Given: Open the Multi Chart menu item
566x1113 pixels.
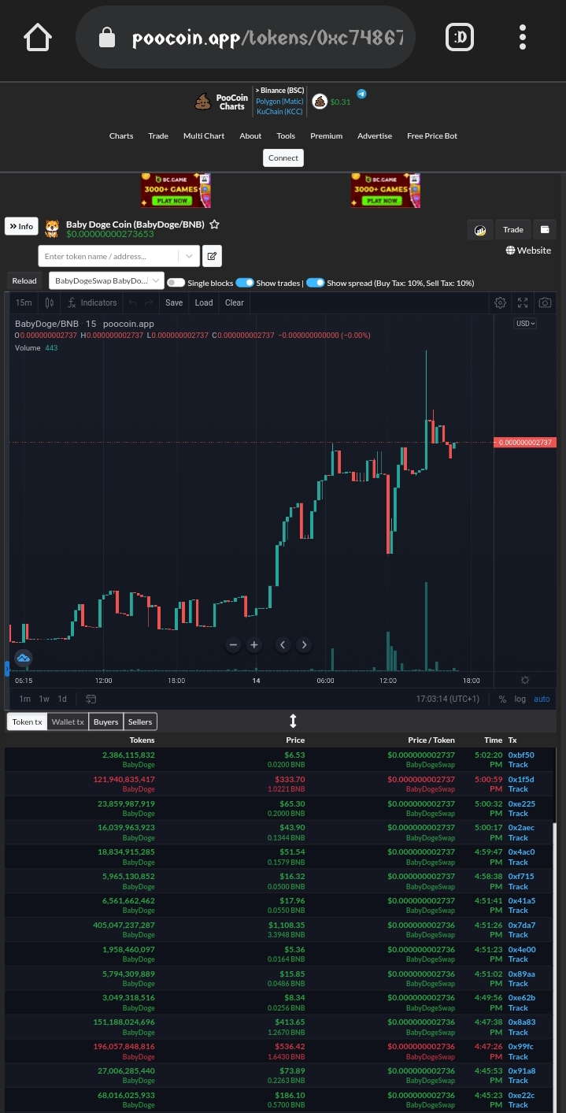Looking at the screenshot, I should point(204,136).
